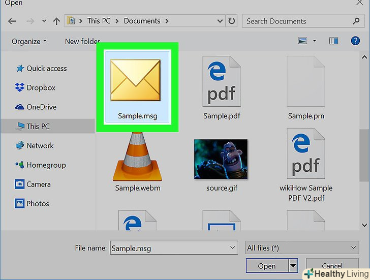Viewport: 370px width, 280px height.
Task: Click the refresh button beside address bar
Action: [232, 21]
